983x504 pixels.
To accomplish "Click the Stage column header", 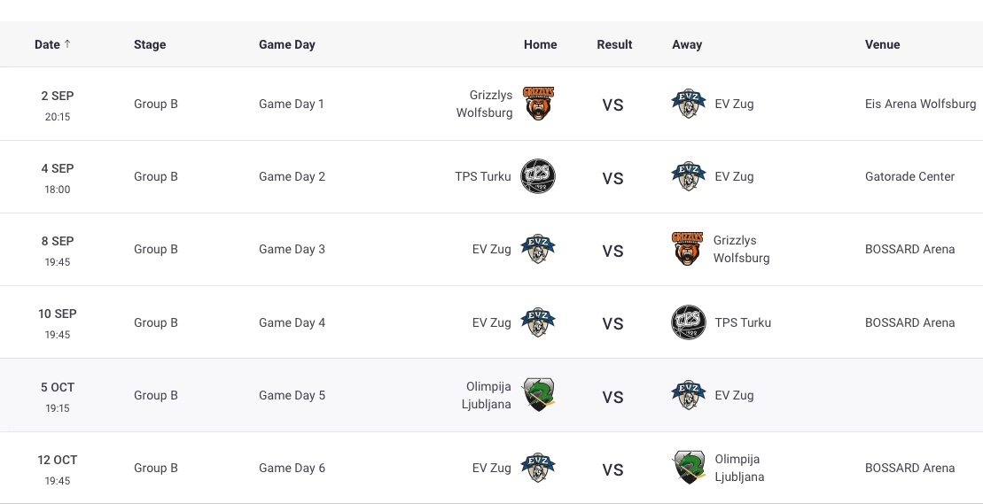I will click(150, 44).
